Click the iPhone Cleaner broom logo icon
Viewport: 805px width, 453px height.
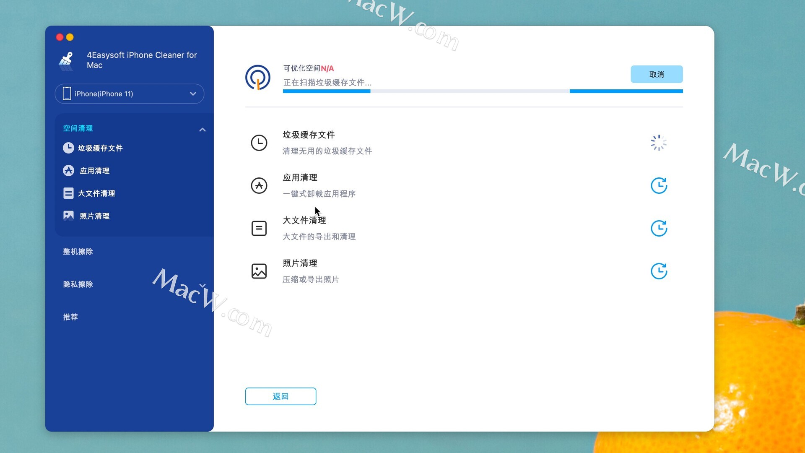tap(66, 61)
